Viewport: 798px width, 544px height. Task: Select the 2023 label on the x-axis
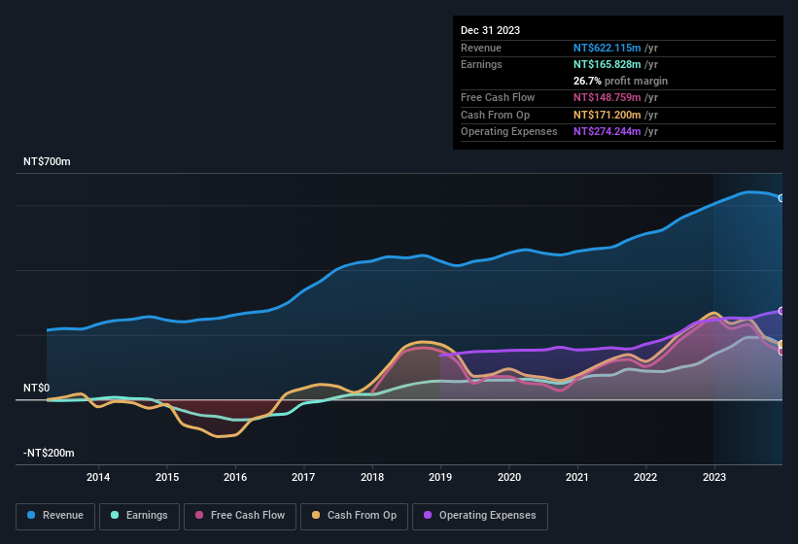click(714, 477)
